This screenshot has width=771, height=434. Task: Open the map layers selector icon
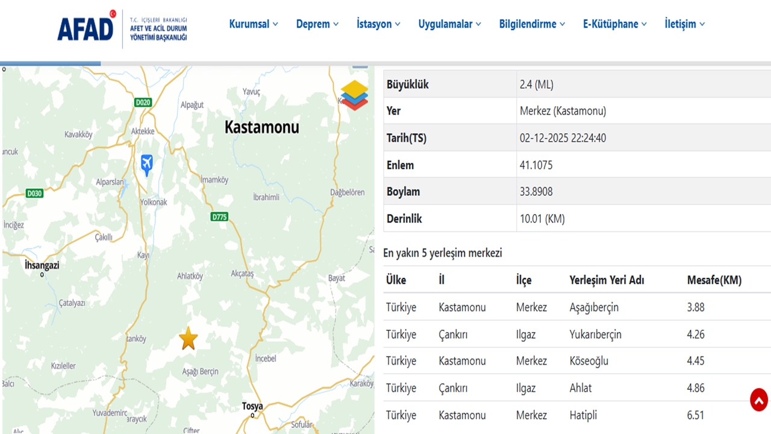pyautogui.click(x=355, y=96)
